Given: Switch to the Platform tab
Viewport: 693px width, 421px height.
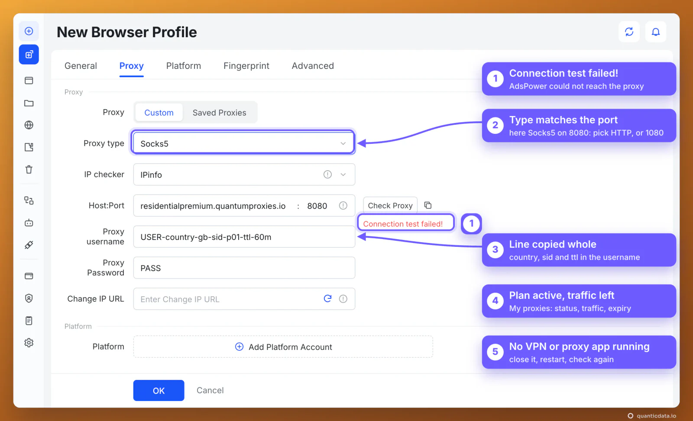Looking at the screenshot, I should (184, 66).
